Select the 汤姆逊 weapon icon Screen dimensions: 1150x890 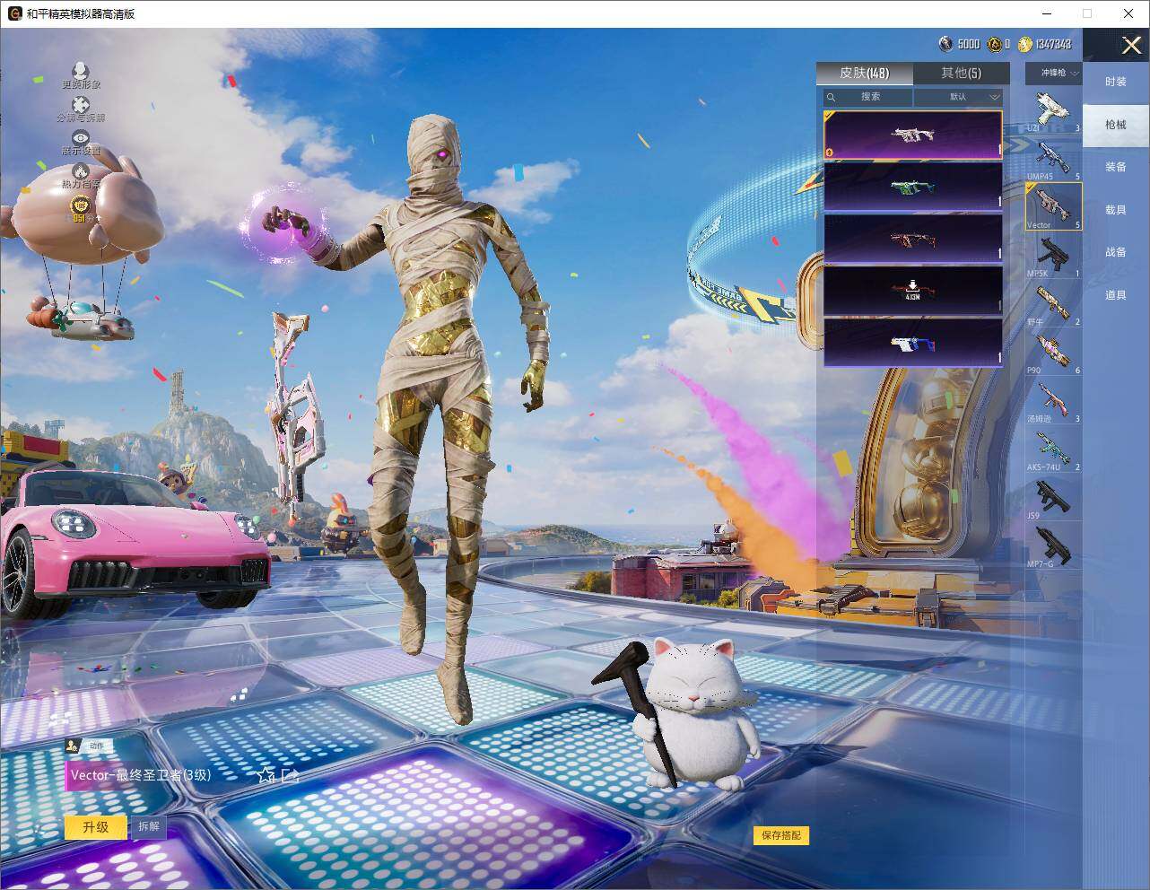1053,400
